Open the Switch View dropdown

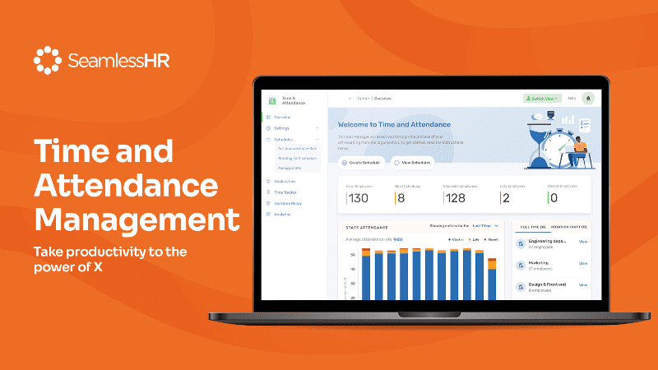tap(542, 98)
